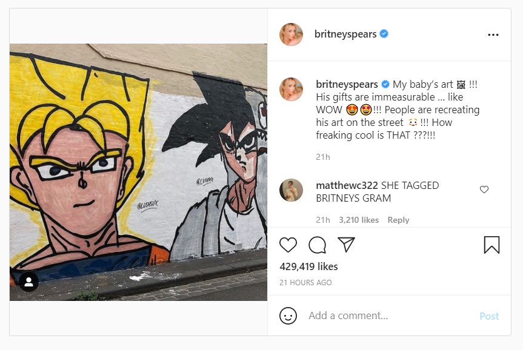Share the post with paper plane icon

[346, 245]
